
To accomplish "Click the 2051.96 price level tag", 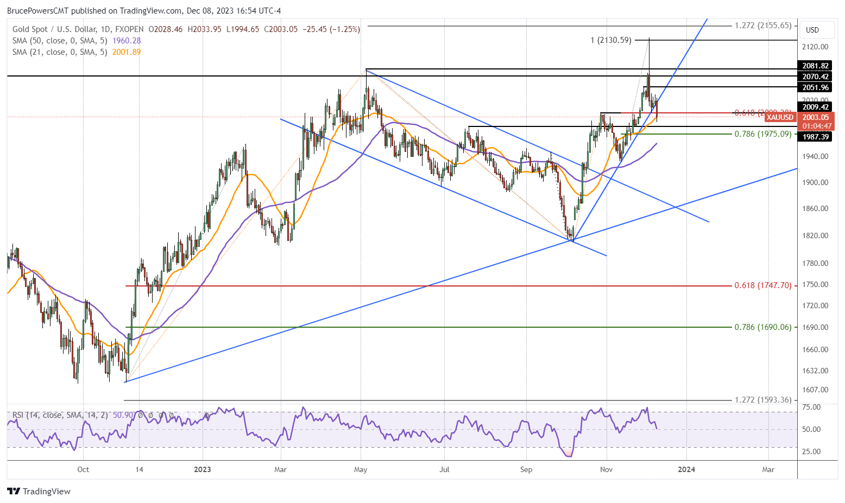I will (815, 88).
